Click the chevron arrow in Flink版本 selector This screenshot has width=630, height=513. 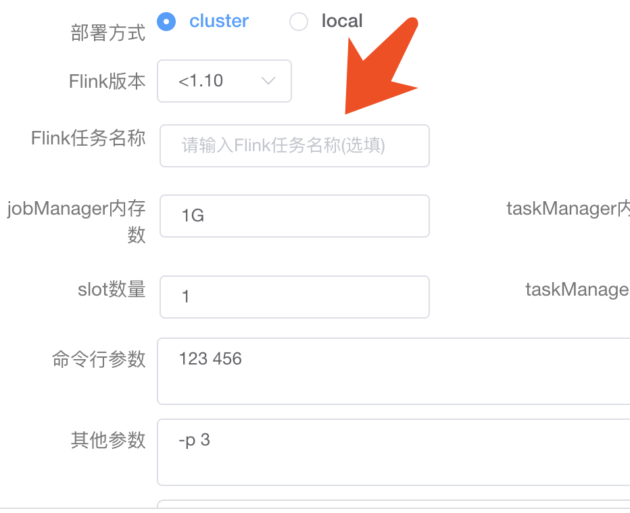[x=268, y=81]
